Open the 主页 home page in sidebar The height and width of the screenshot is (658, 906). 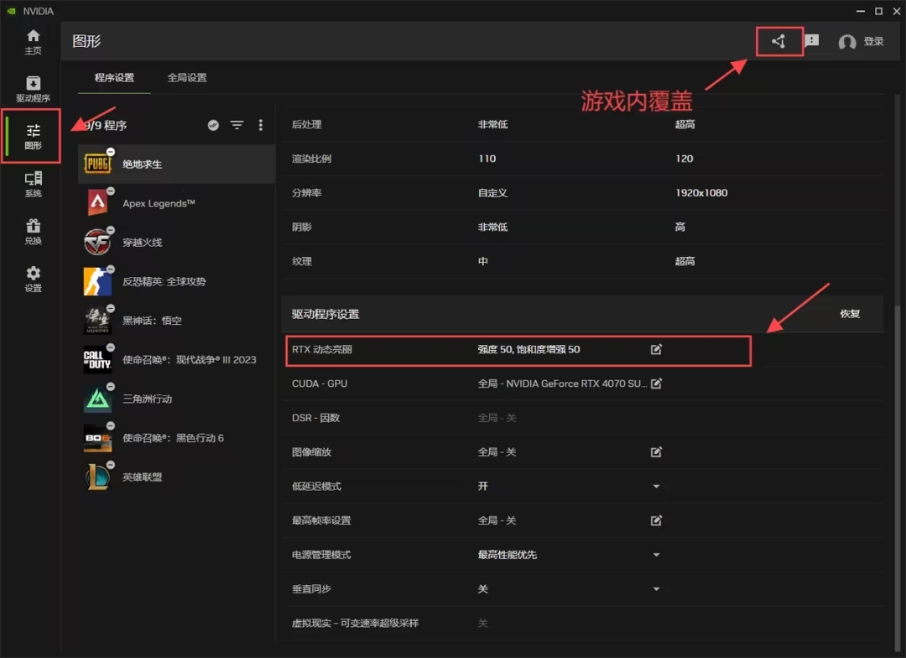[x=33, y=42]
